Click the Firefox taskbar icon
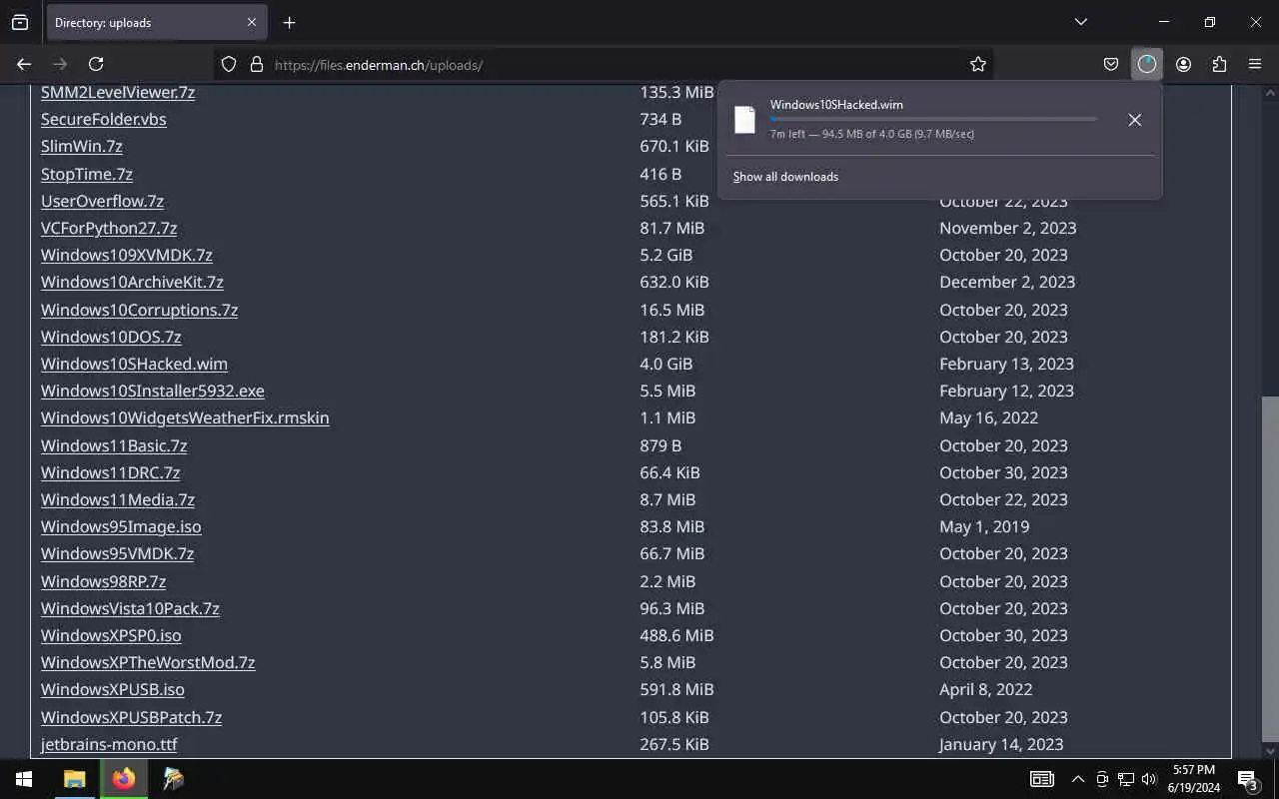This screenshot has height=799, width=1279. [124, 779]
